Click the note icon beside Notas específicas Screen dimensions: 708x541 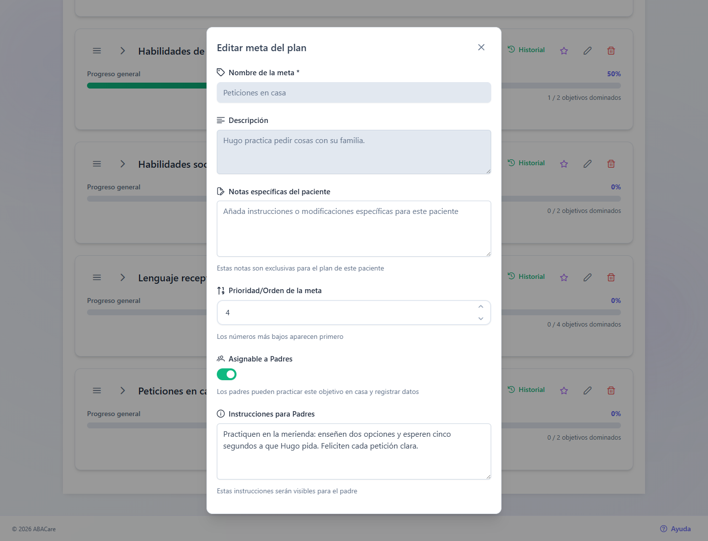(x=221, y=191)
